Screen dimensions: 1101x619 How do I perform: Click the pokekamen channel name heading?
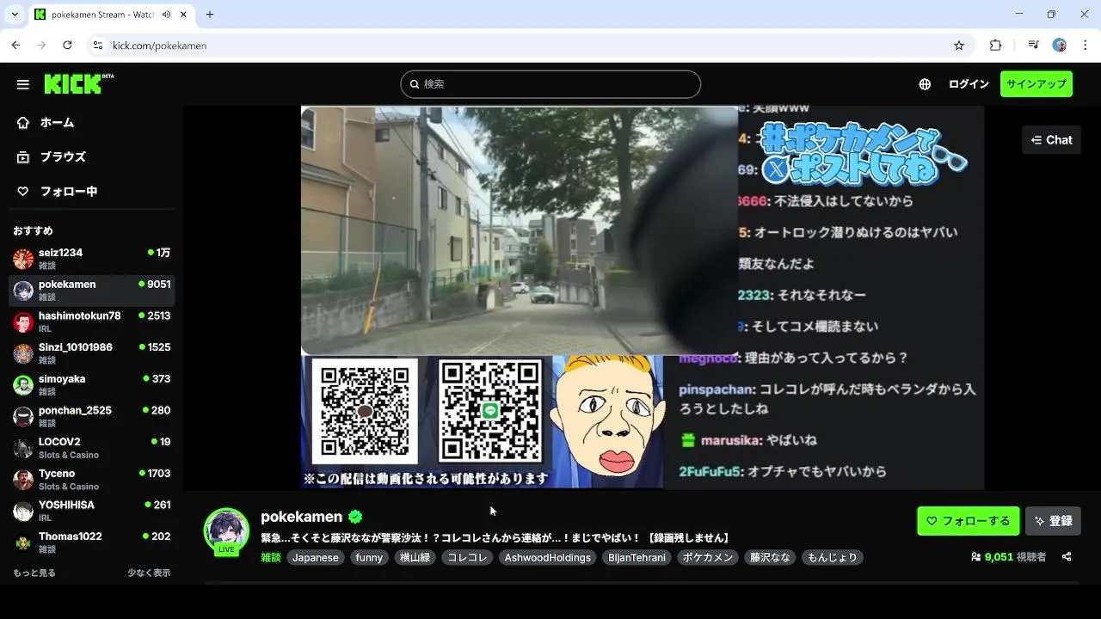[301, 517]
